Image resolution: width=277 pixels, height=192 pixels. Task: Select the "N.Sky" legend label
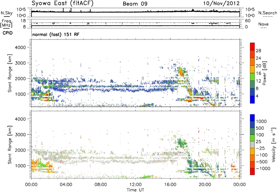[x=7, y=13]
